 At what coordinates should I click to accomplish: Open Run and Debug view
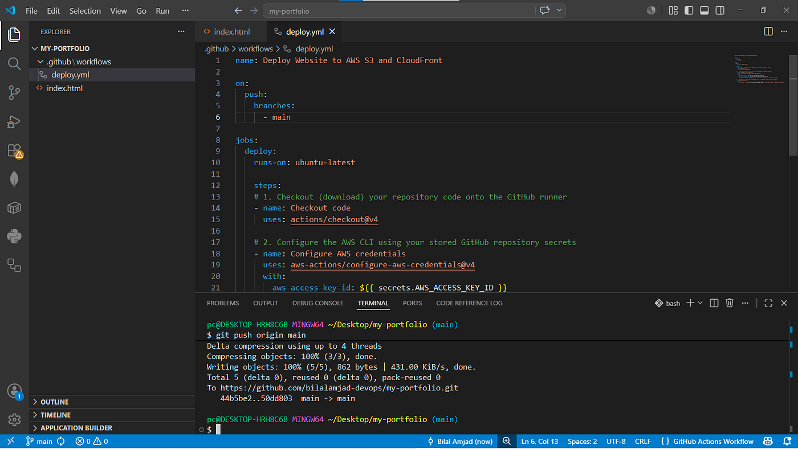pos(14,121)
